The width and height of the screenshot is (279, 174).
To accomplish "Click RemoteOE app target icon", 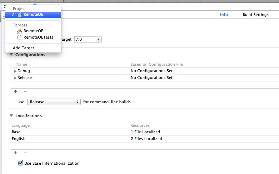I will click(x=20, y=31).
